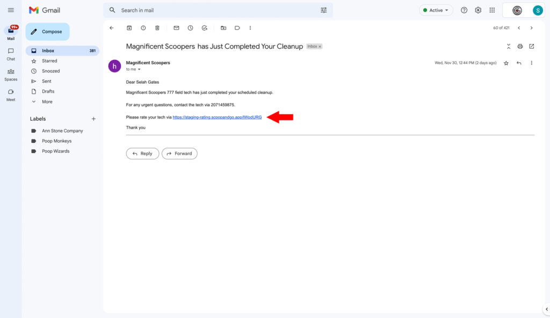The width and height of the screenshot is (550, 318).
Task: Go back to inbox list
Action: click(112, 28)
